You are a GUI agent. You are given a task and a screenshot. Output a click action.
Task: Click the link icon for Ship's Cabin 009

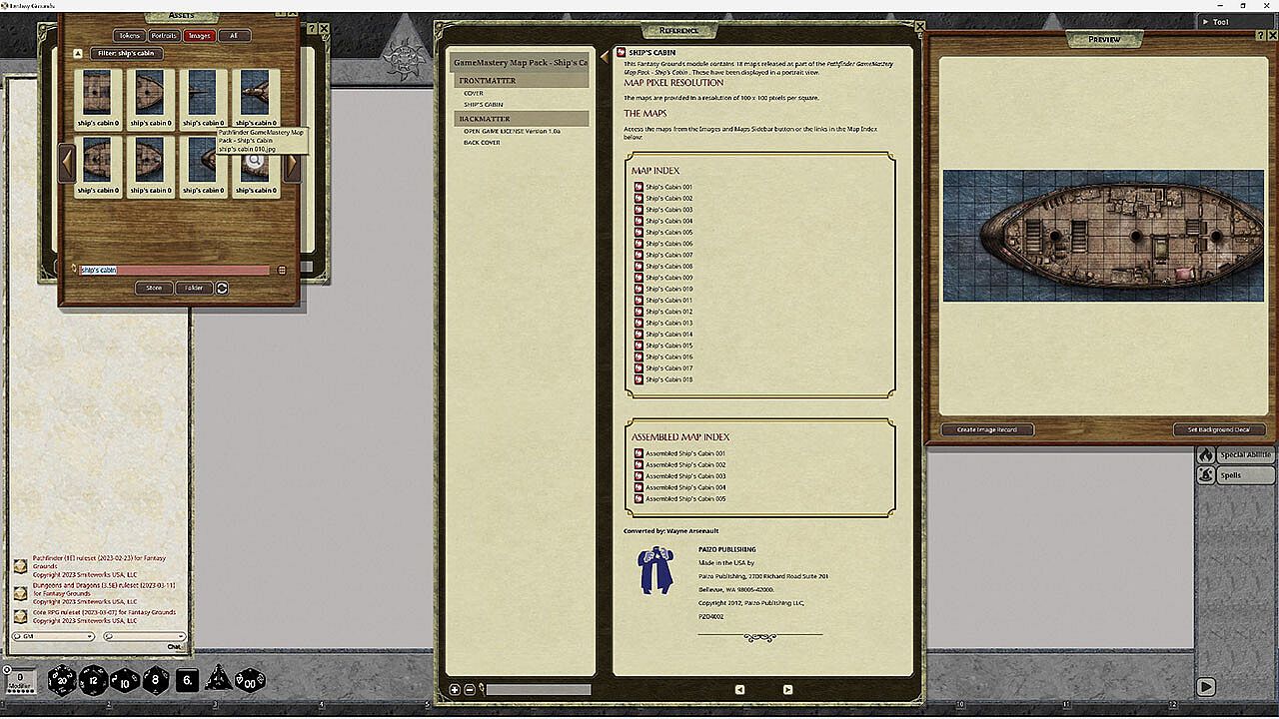coord(639,278)
